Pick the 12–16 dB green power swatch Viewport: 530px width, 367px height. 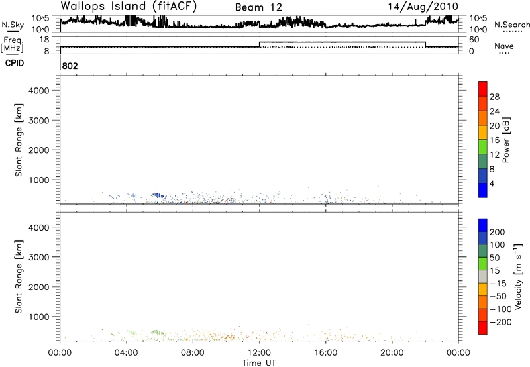483,146
